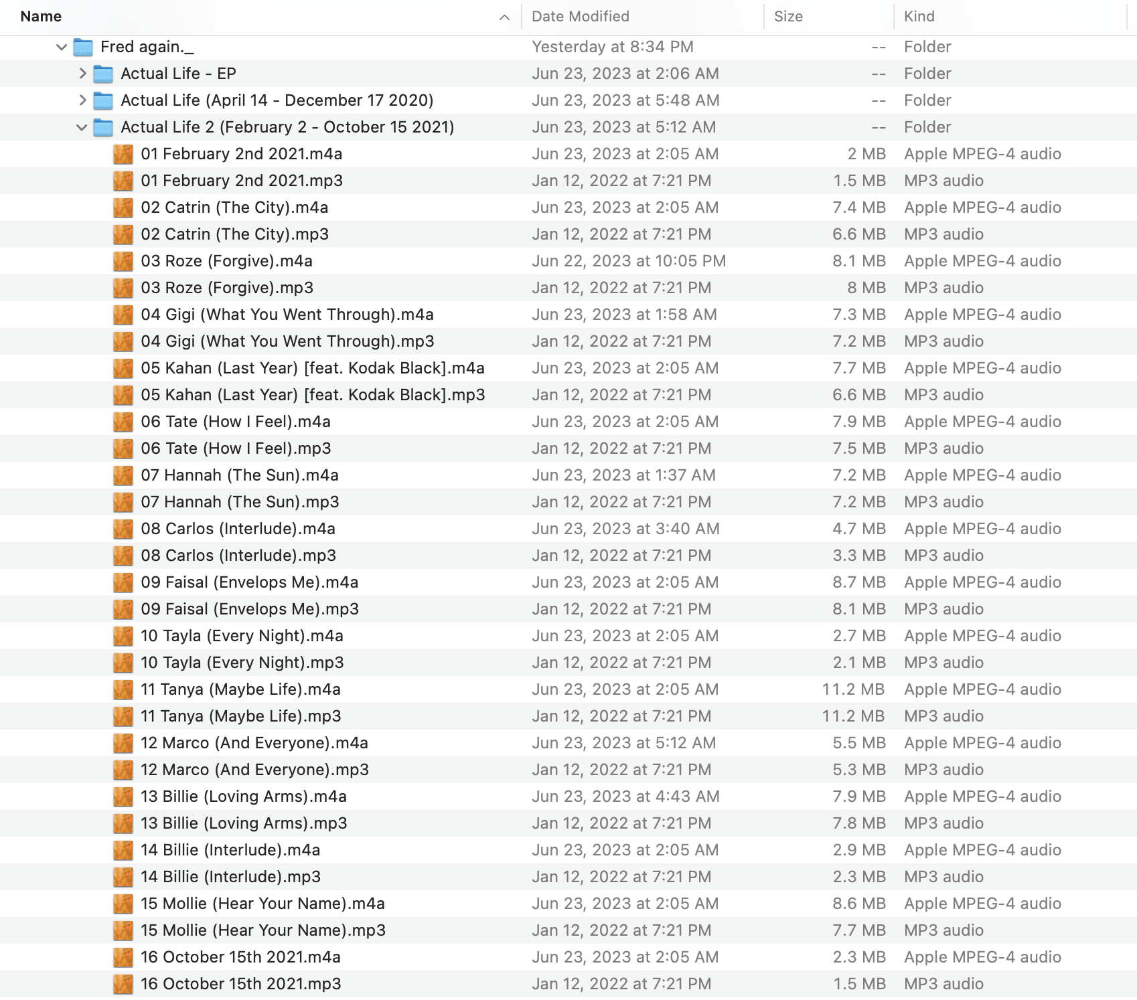Select file 12 Marco (And Everyone).m4a
The height and width of the screenshot is (1000, 1137).
(x=254, y=743)
